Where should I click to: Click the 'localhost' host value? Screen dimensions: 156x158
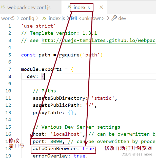pyautogui.click(x=66, y=134)
